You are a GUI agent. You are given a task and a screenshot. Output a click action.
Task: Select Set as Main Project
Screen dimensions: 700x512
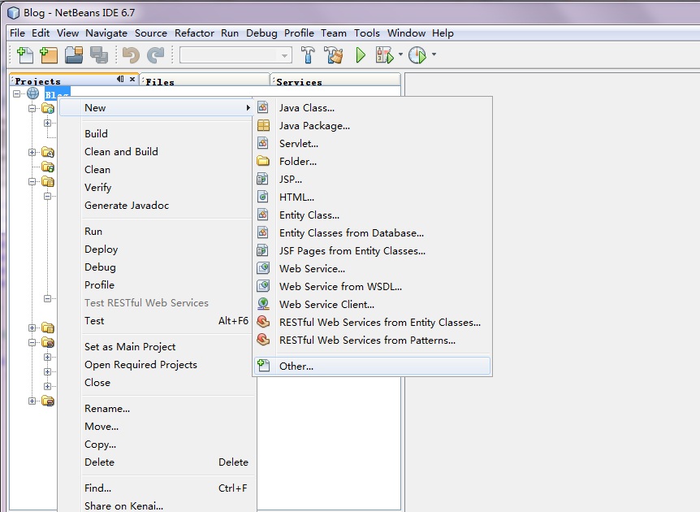click(130, 347)
